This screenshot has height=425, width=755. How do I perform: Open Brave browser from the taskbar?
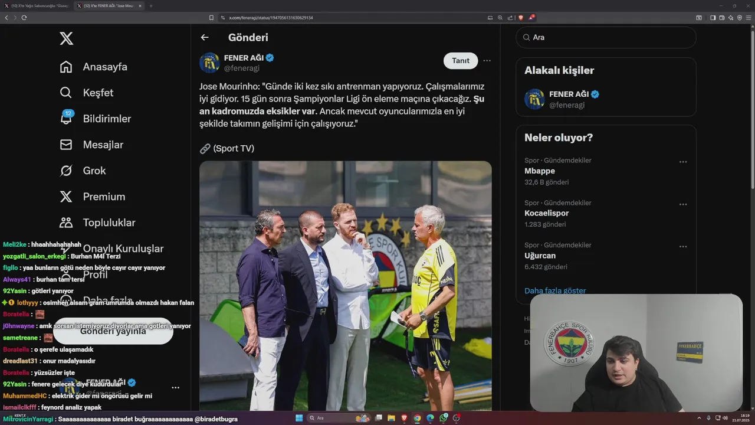point(404,418)
